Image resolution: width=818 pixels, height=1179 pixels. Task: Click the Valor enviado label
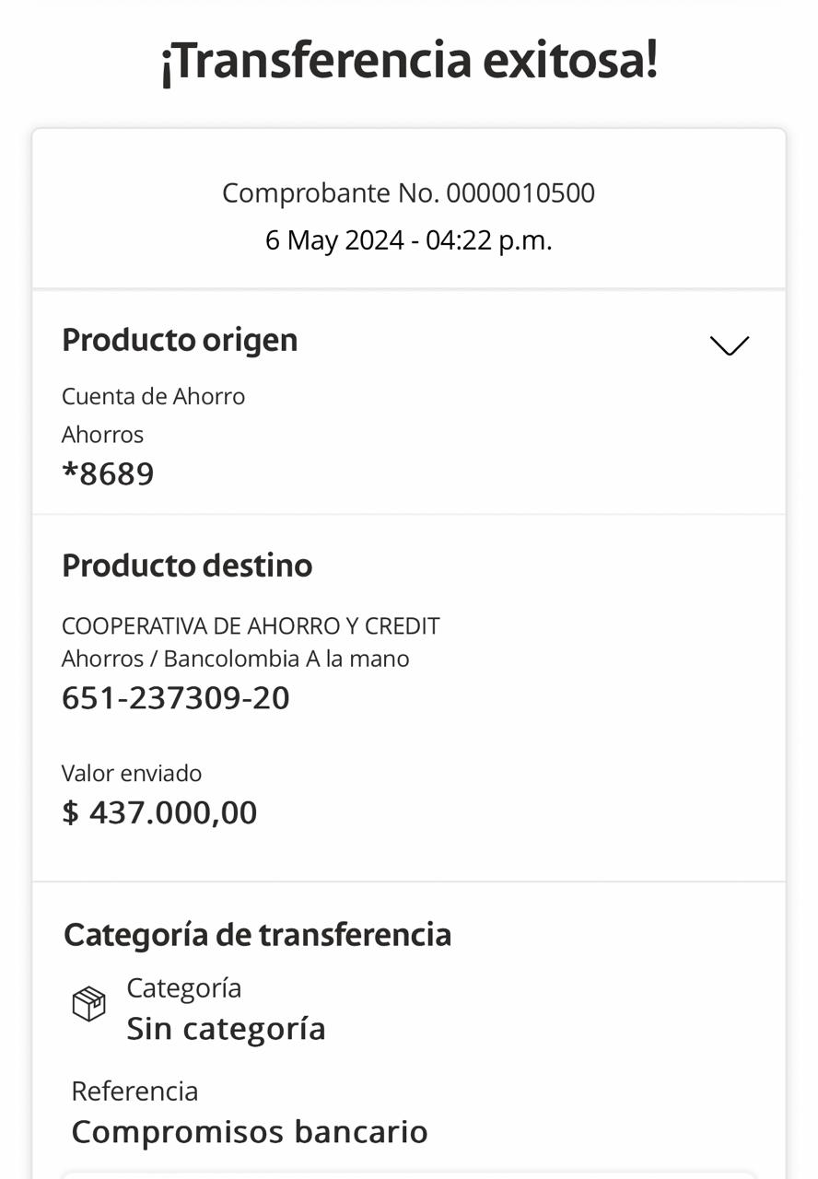(x=132, y=773)
